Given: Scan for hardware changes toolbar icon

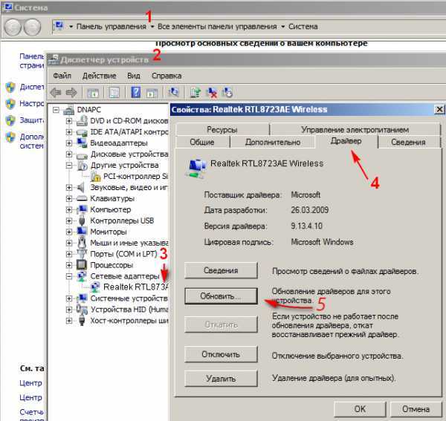Looking at the screenshot, I should click(x=173, y=92).
